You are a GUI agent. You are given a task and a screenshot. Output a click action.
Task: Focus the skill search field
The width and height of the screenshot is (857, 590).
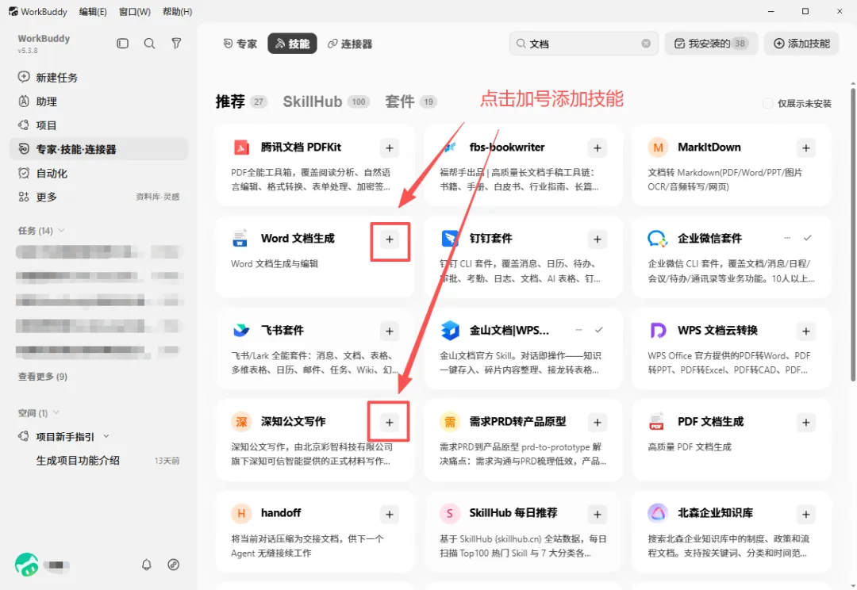point(584,44)
